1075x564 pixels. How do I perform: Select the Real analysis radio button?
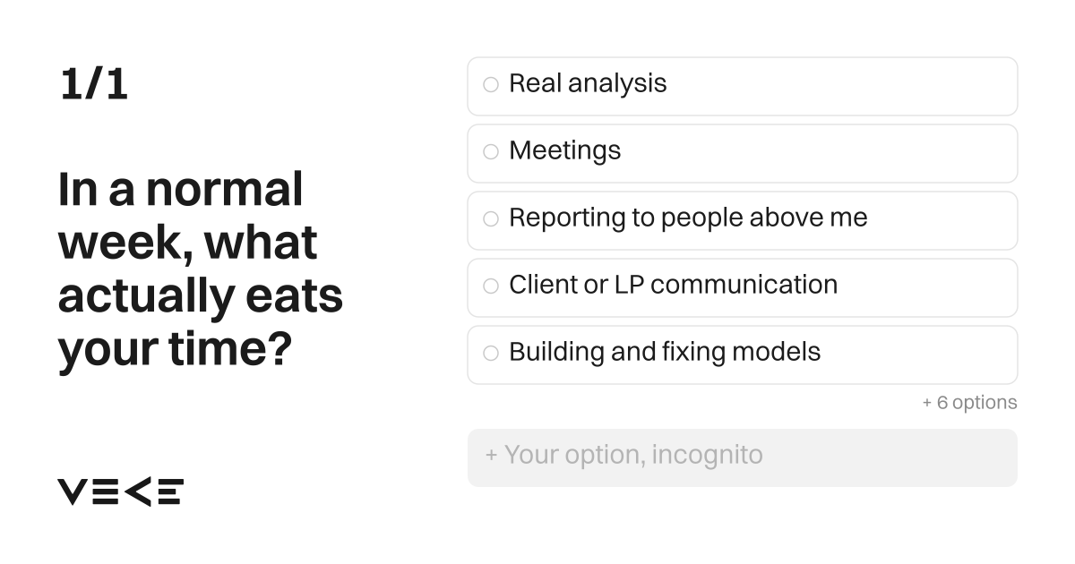click(491, 85)
